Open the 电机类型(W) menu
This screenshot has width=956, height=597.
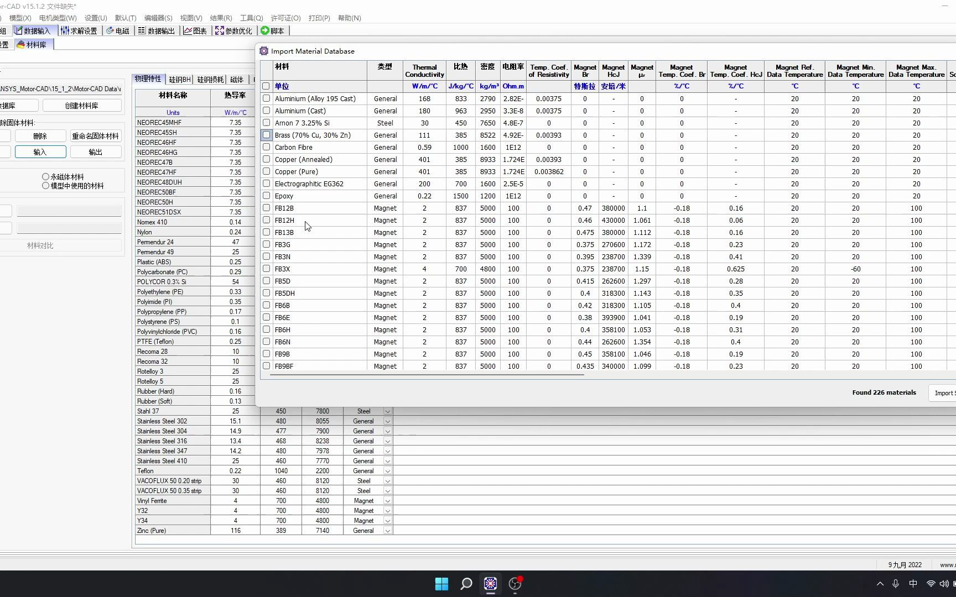click(58, 18)
